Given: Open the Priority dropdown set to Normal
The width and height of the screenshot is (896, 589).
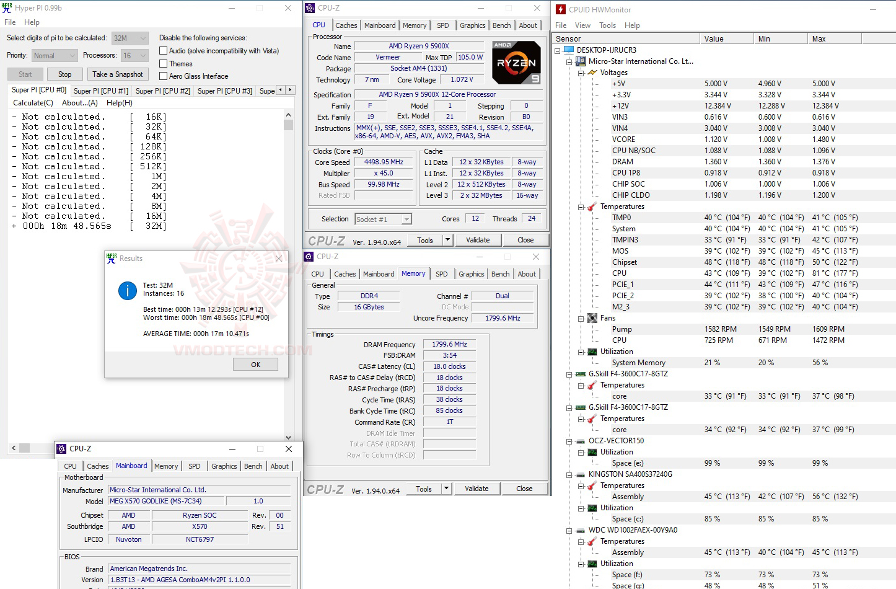Looking at the screenshot, I should (x=55, y=55).
